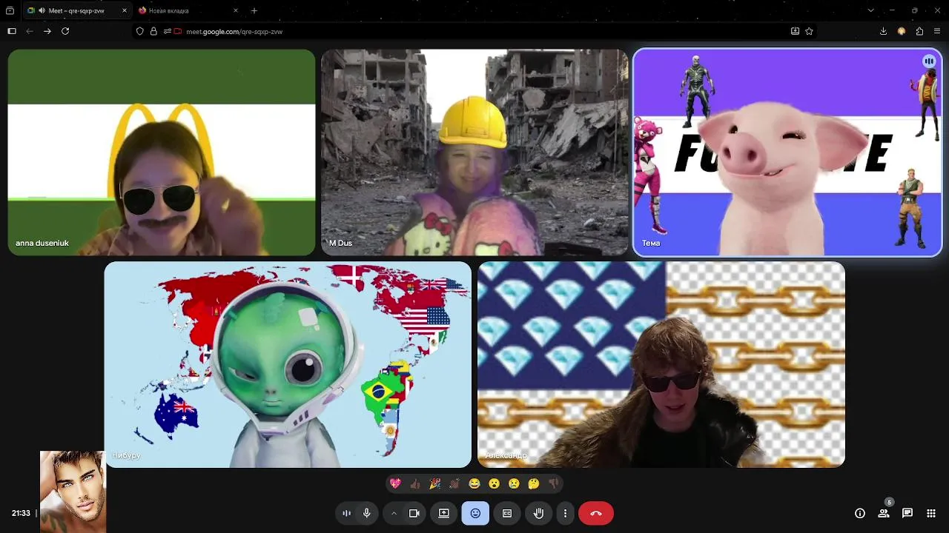List all tabs dropdown chevron
This screenshot has height=533, width=949.
pyautogui.click(x=870, y=10)
